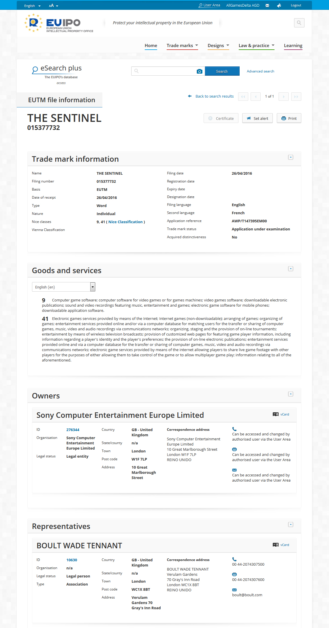This screenshot has height=628, width=329.
Task: Click the megaphone notifications icon in top bar
Action: click(x=279, y=5)
